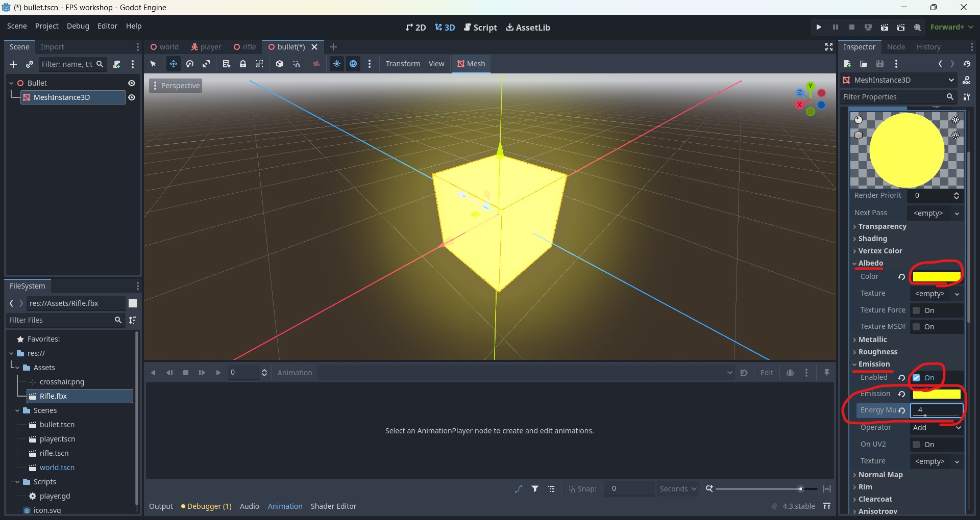Disable the Emission Enabled checkbox

click(917, 378)
